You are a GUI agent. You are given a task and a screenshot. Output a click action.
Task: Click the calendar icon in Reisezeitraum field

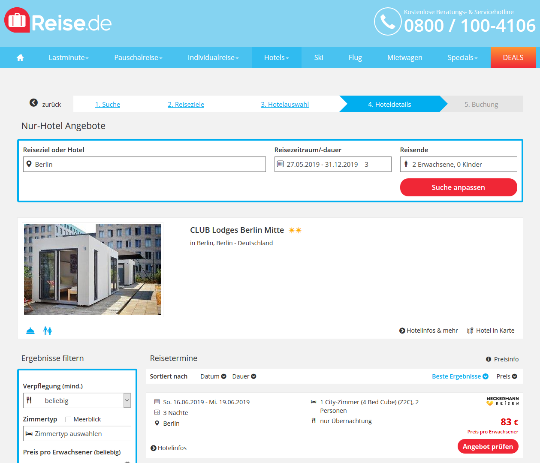(x=281, y=164)
